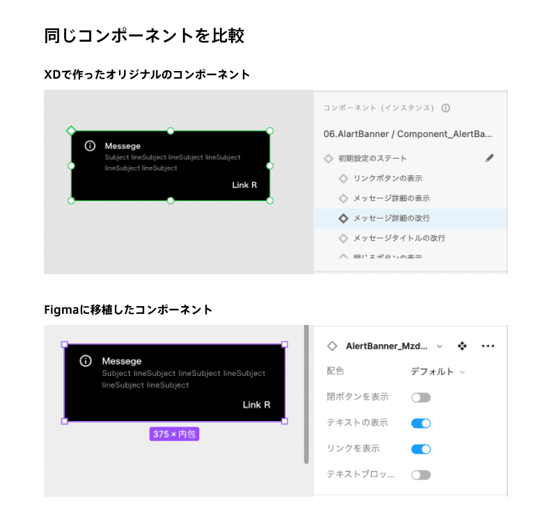Toggle the テキストの表示 switch off
Viewport: 557px width, 517px height.
click(421, 423)
